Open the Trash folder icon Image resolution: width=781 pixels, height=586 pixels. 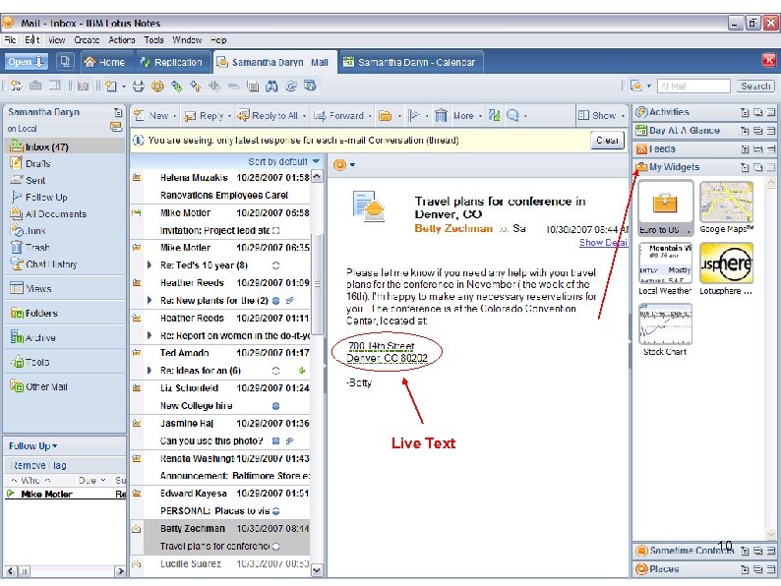pyautogui.click(x=16, y=247)
